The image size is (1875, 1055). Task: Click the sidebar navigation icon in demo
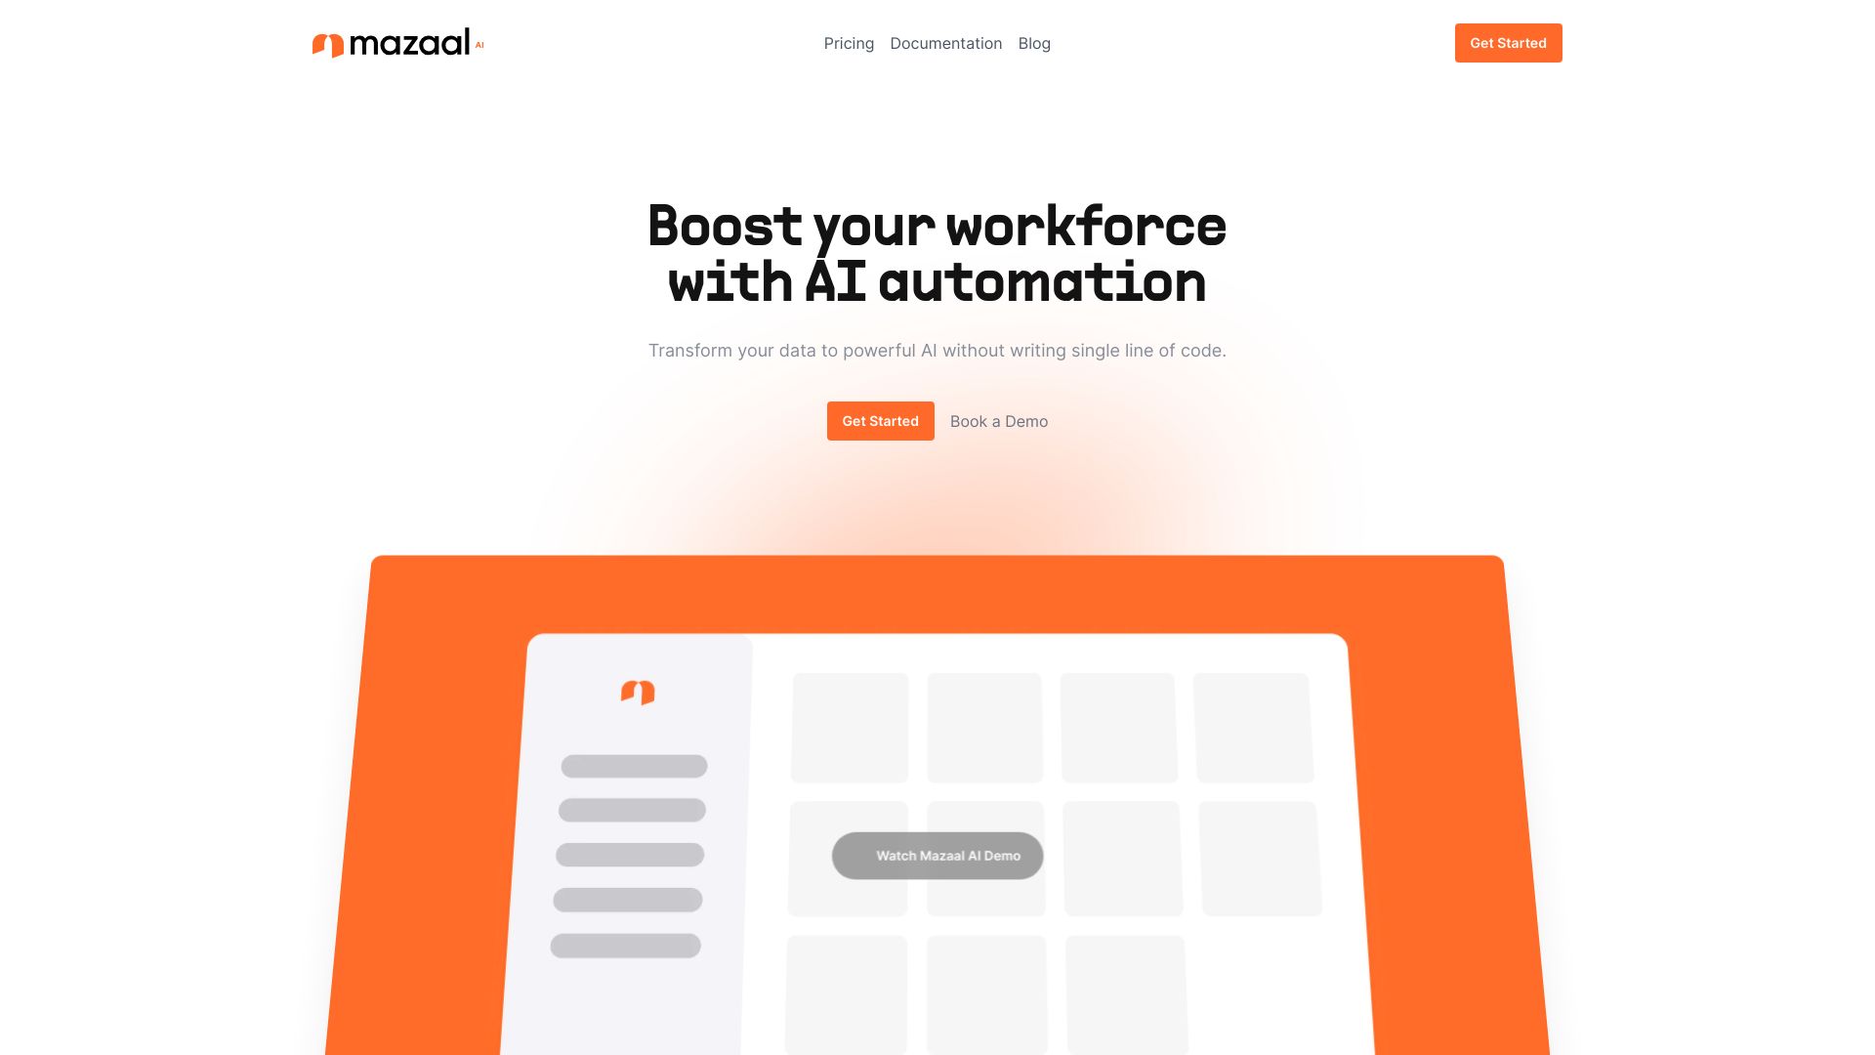[638, 693]
